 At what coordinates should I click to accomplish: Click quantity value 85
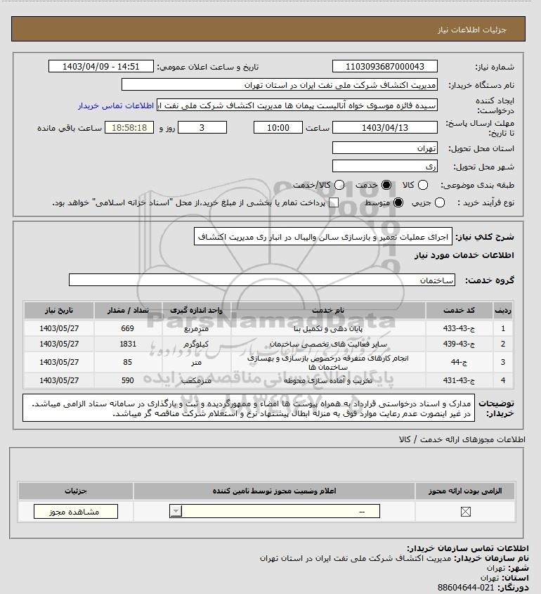point(128,362)
